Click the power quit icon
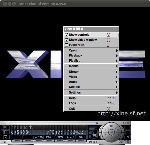Screen dimensions: 150x145 tap(5, 142)
